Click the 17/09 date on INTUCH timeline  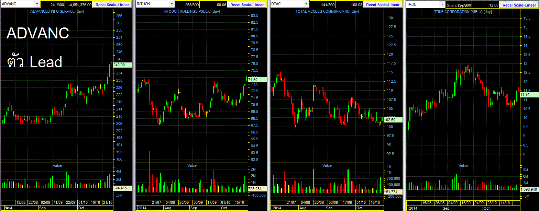(212, 202)
